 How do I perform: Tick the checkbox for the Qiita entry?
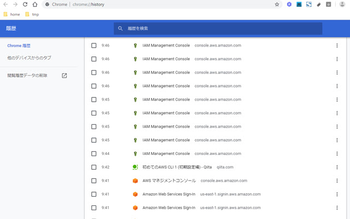(94, 167)
